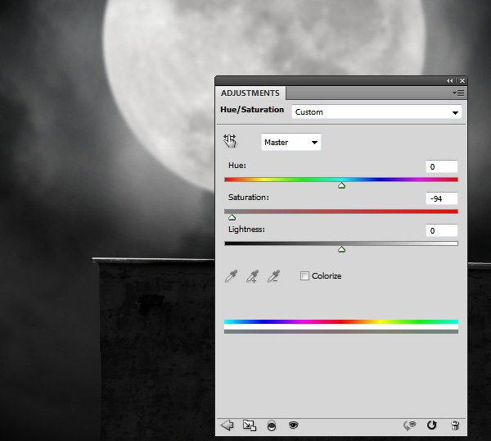The height and width of the screenshot is (441, 491).
Task: Clip adjustment to layer below icon
Action: 272,425
